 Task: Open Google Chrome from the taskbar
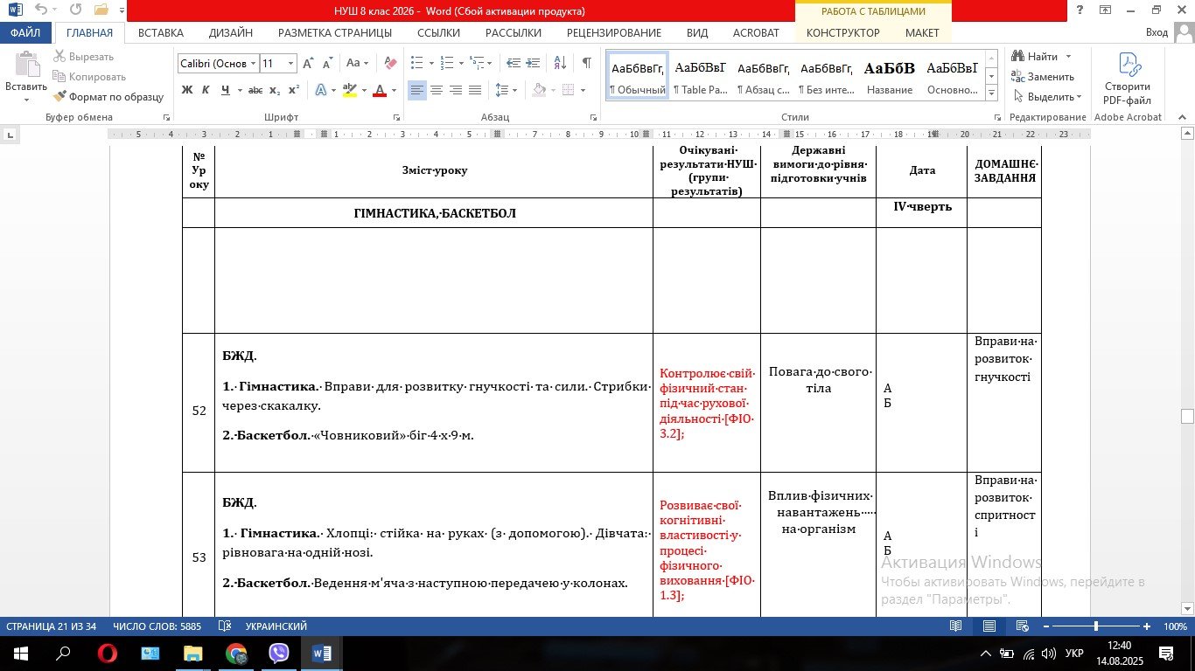coord(236,654)
